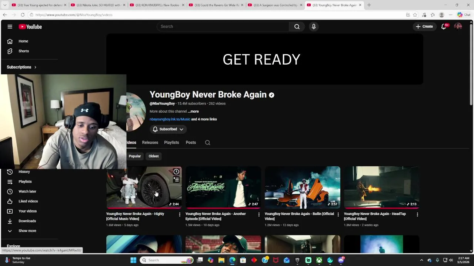
Task: Open Watch later in sidebar
Action: 27,191
